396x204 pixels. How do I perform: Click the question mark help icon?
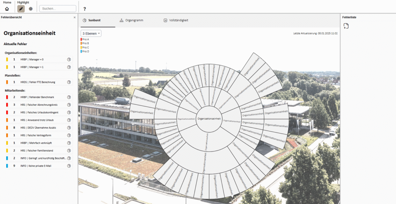pos(85,9)
